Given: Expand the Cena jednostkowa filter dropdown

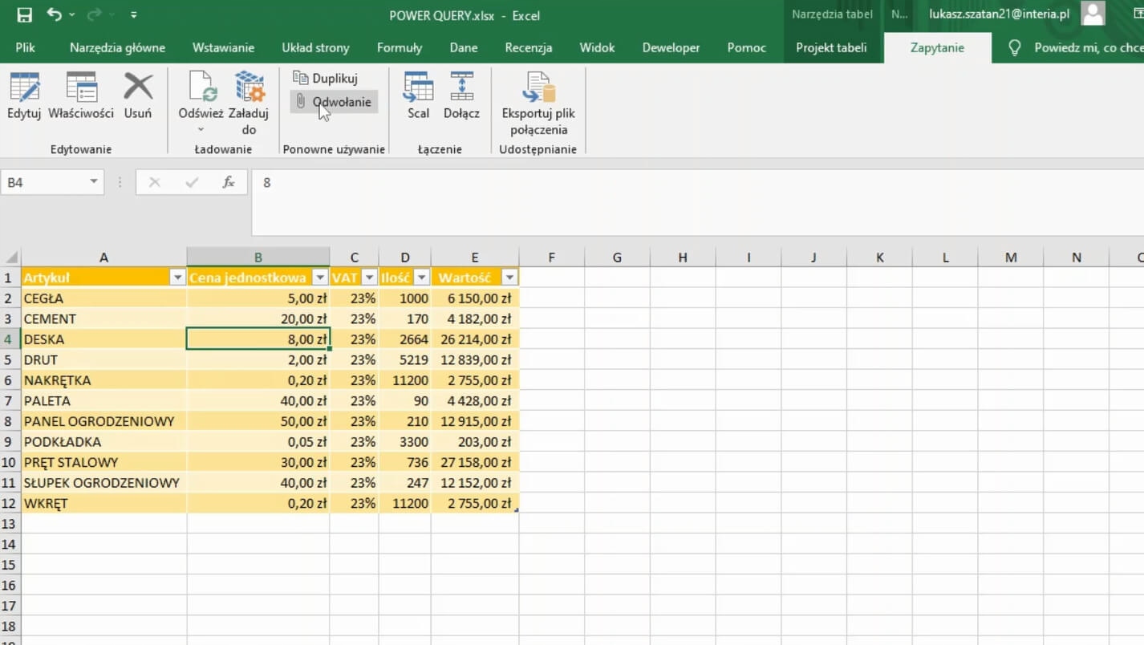Looking at the screenshot, I should 320,278.
